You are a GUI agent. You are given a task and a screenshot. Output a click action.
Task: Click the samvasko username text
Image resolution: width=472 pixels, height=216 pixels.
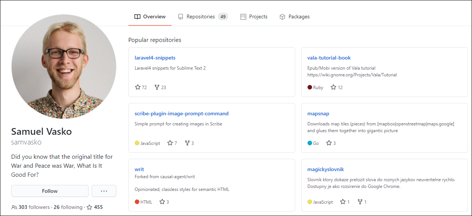[x=26, y=142]
